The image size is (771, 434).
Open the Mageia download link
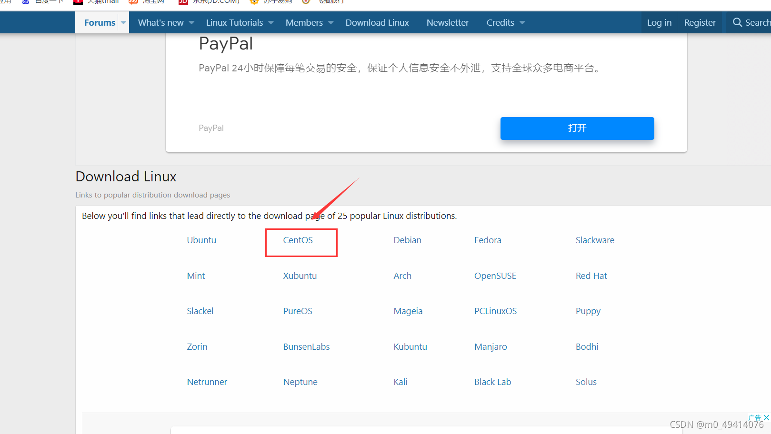pyautogui.click(x=408, y=311)
